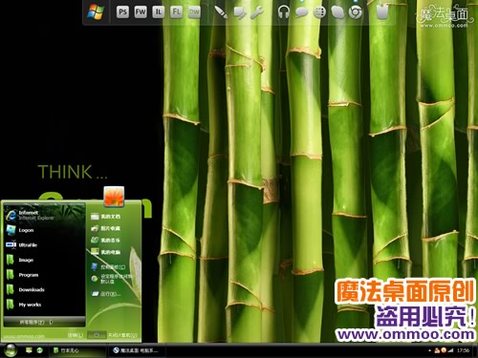Click the 17:56 clock in the tray

[x=464, y=350]
